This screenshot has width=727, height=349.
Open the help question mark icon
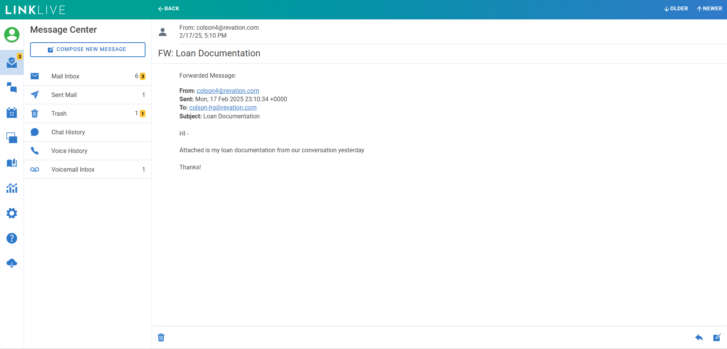pos(12,238)
